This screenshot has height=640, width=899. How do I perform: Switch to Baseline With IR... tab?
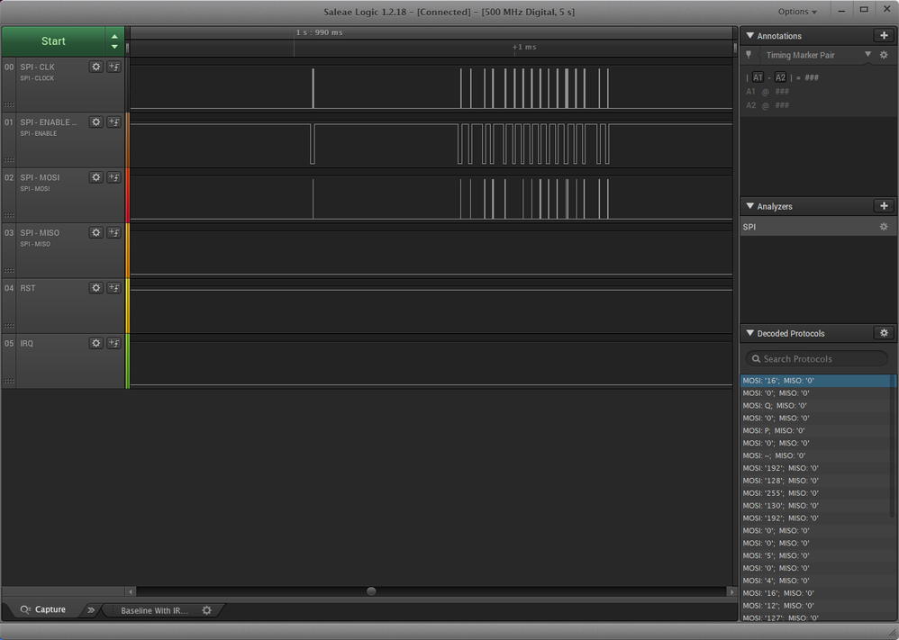[154, 610]
